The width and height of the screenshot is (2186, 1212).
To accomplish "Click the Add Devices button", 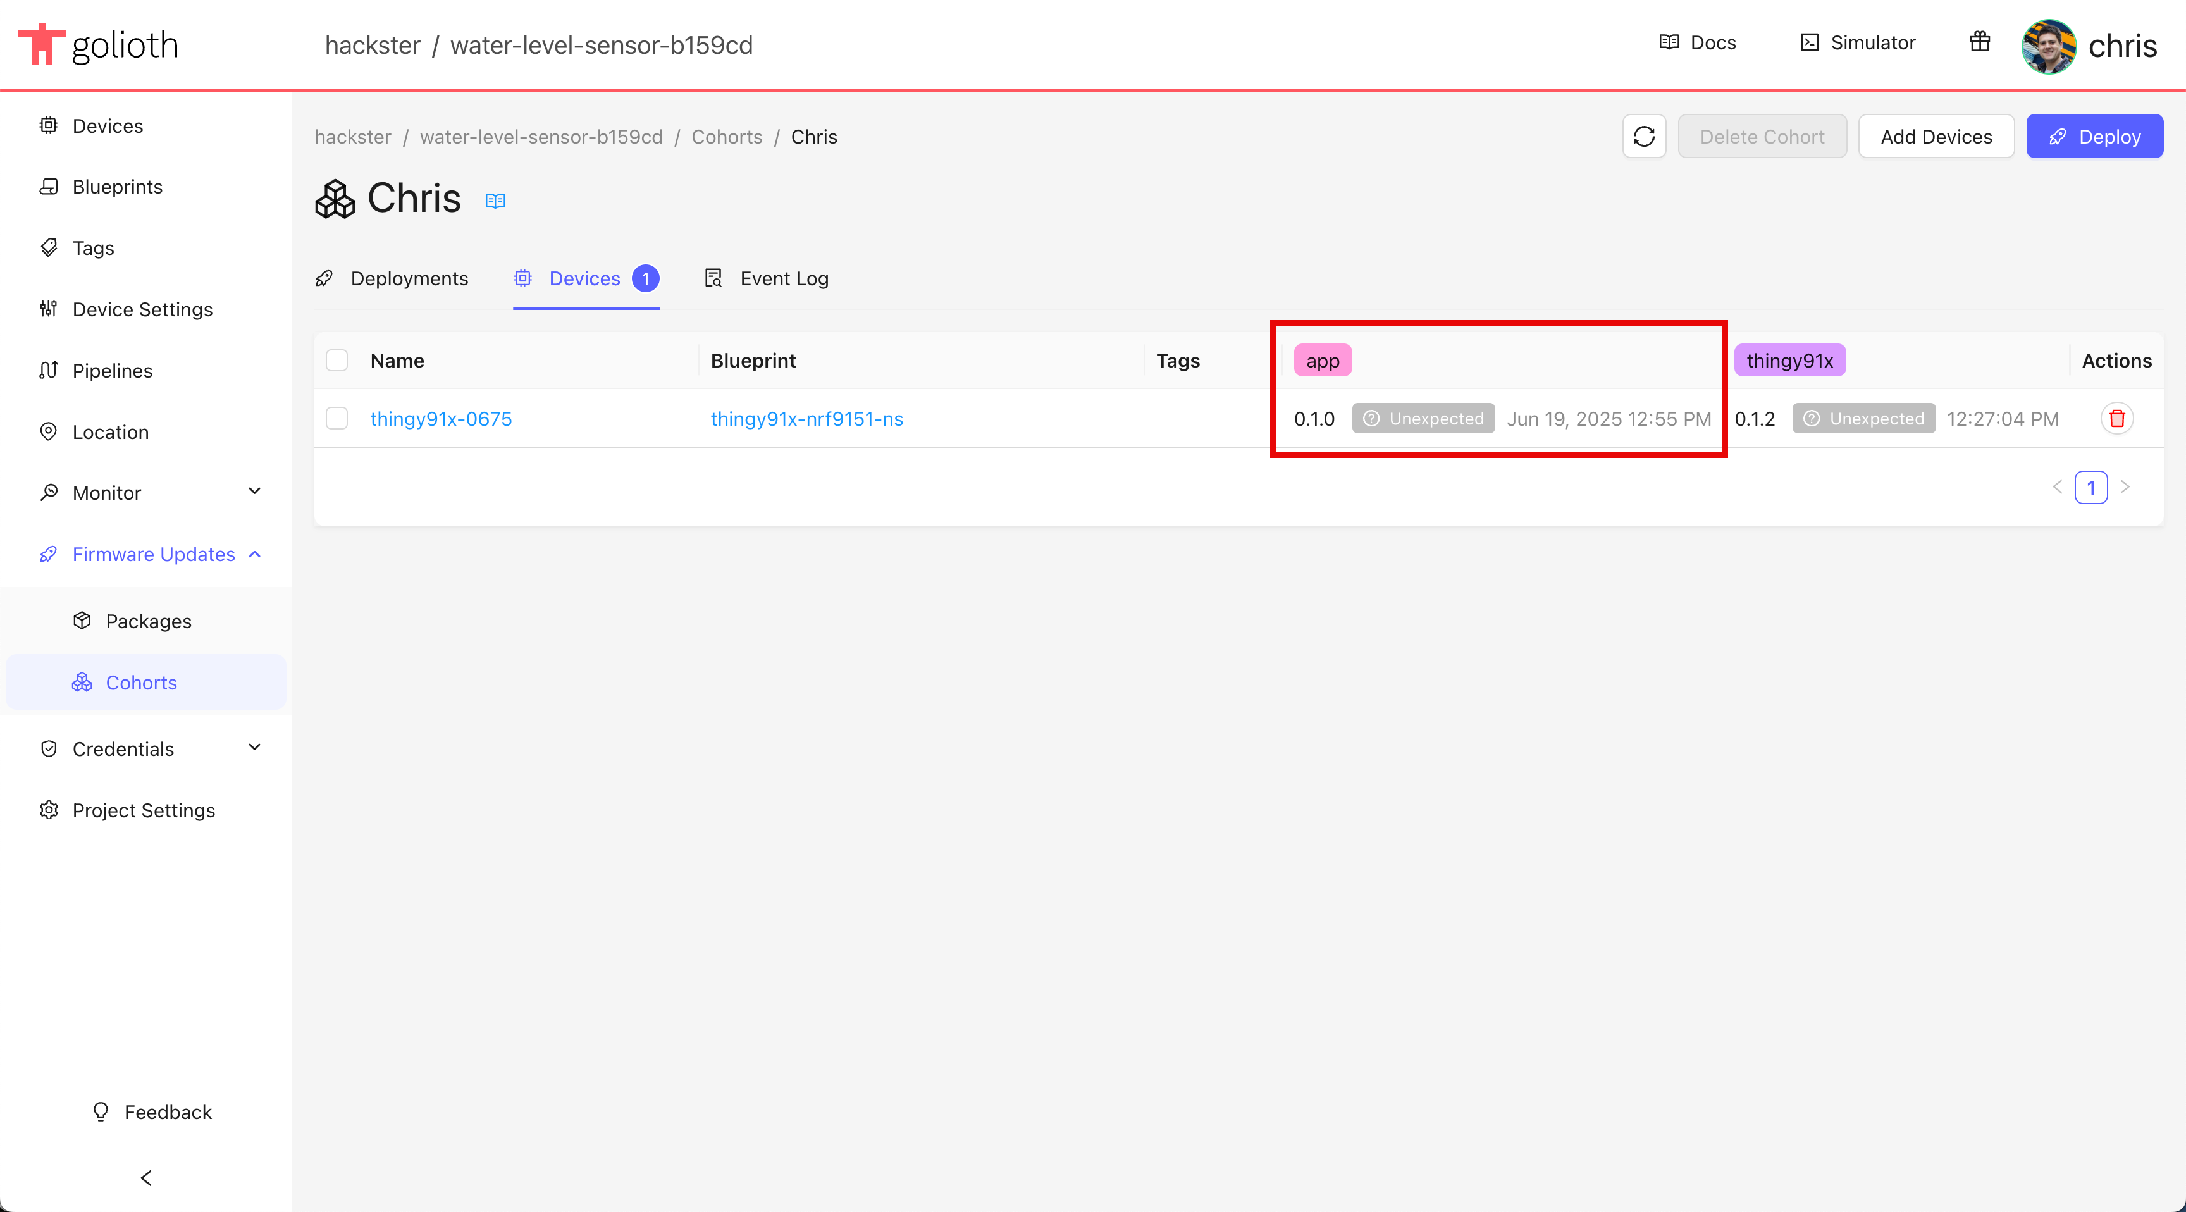I will tap(1937, 137).
